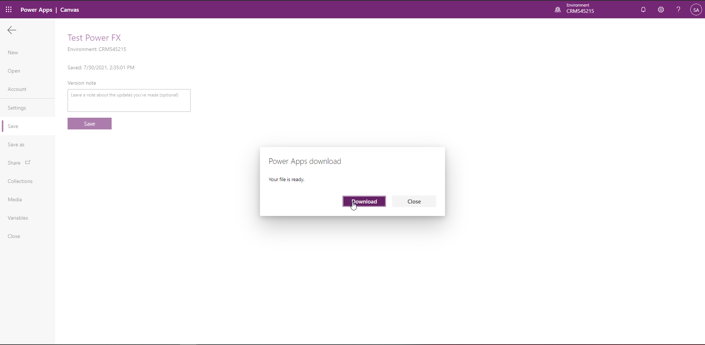
Task: Open the help question mark
Action: [x=678, y=10]
